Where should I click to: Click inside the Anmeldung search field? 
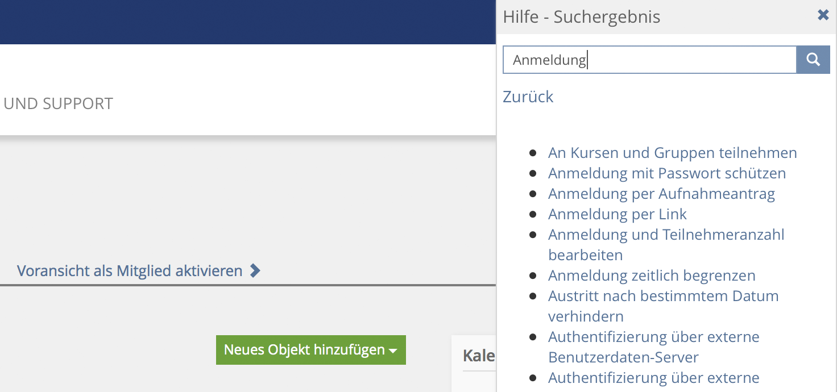648,60
